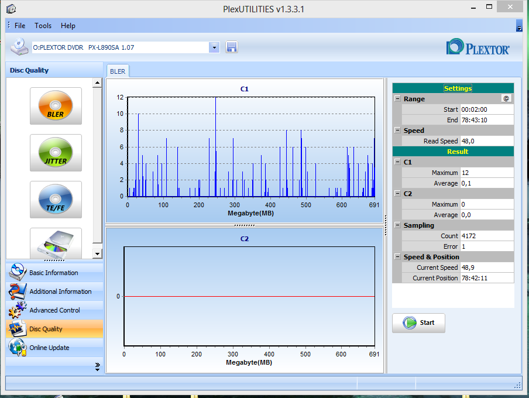Click the toolbar options arrow at right of the menu bar
Screen dimensions: 529x398
click(x=519, y=26)
